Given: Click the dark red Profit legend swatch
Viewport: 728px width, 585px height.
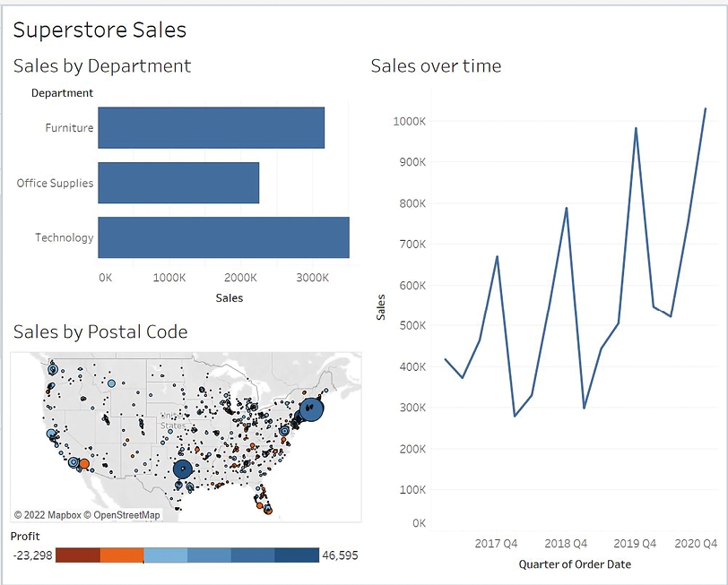Looking at the screenshot, I should (x=78, y=555).
